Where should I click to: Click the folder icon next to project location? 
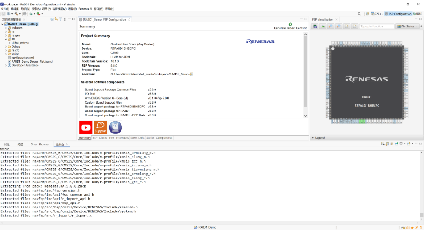[191, 74]
